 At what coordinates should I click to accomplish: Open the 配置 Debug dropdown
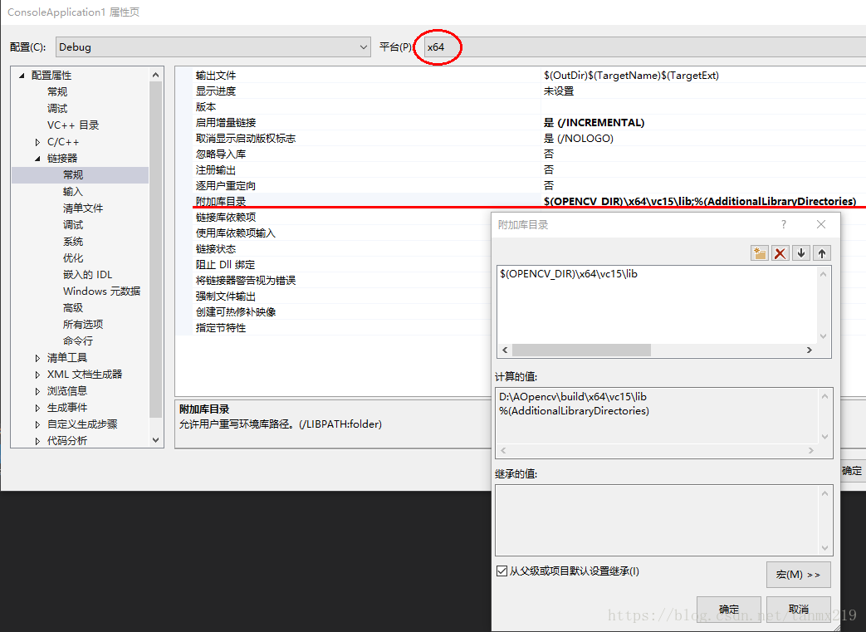point(213,47)
